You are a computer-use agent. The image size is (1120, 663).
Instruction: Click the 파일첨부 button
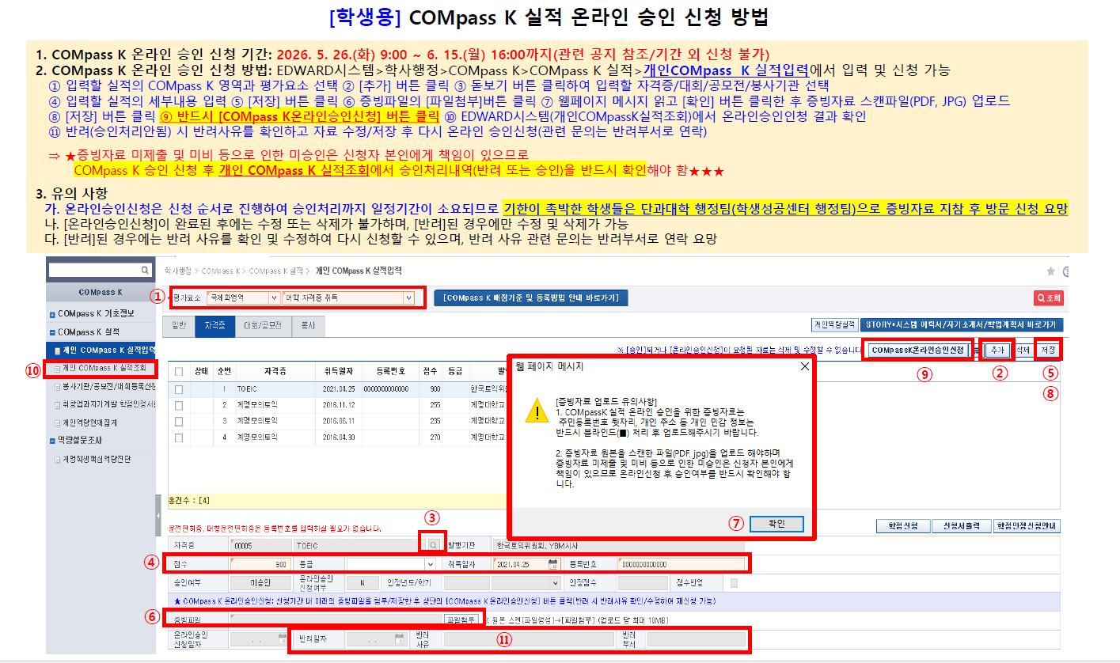coord(461,619)
